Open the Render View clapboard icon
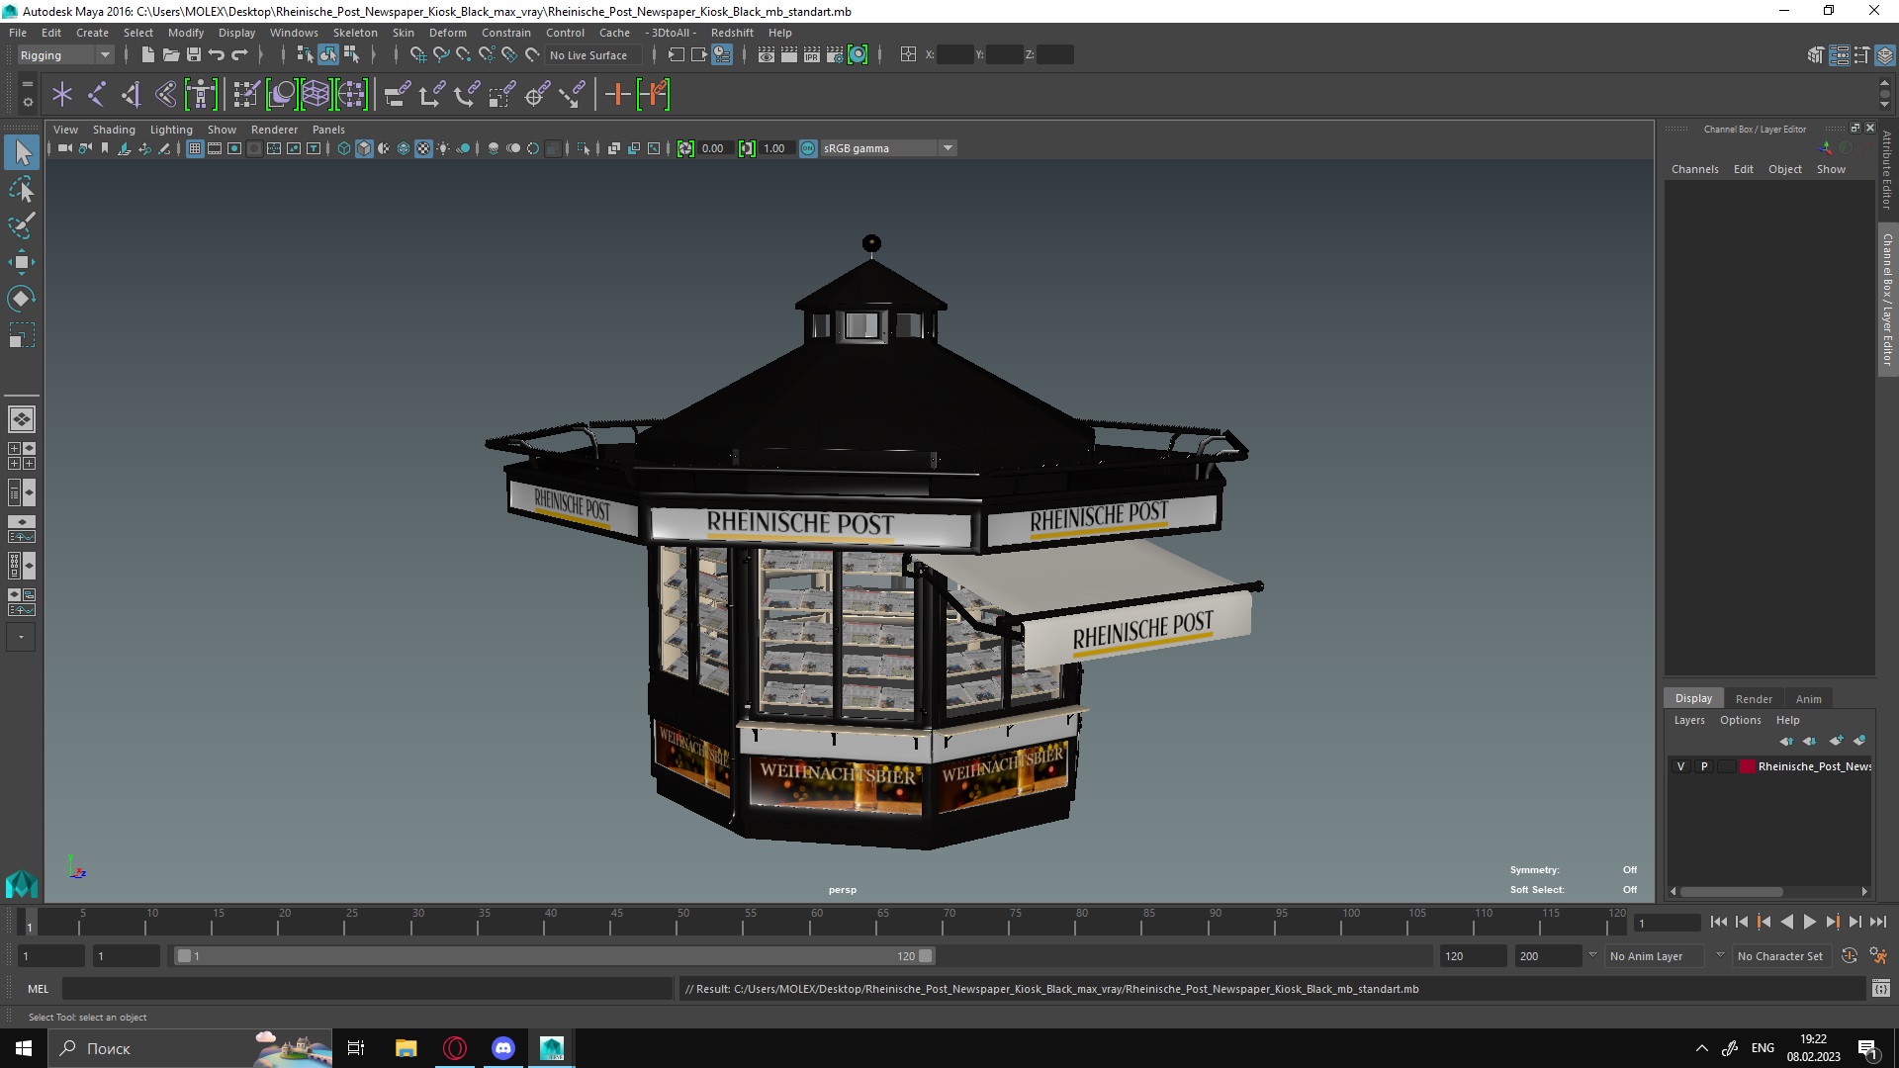Screen dimensions: 1899x1068 click(767, 55)
